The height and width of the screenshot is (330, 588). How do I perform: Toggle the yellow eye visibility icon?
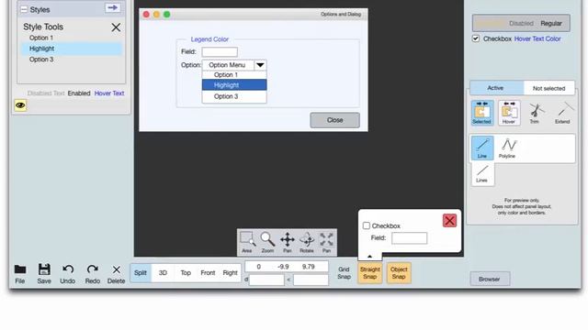click(20, 105)
